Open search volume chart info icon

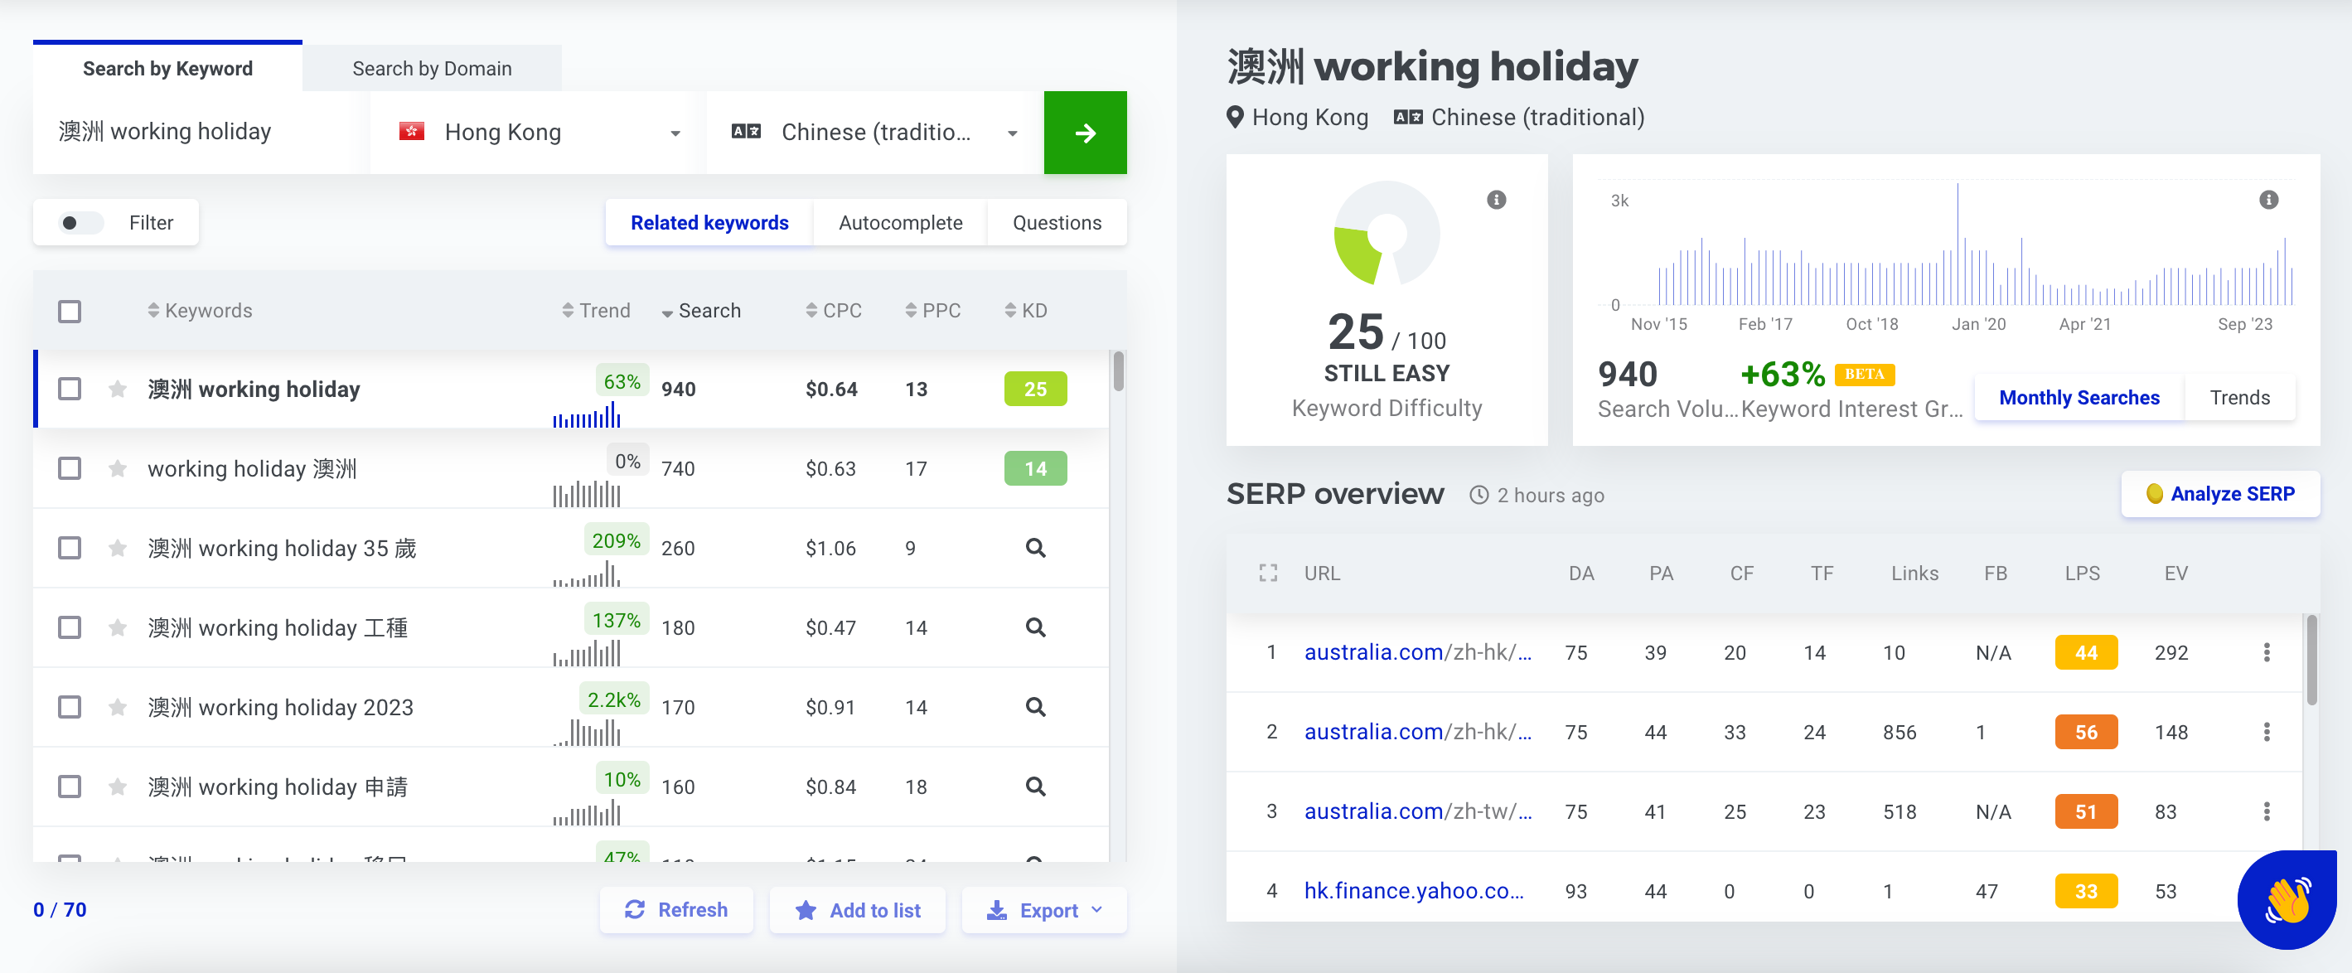pos(2269,200)
